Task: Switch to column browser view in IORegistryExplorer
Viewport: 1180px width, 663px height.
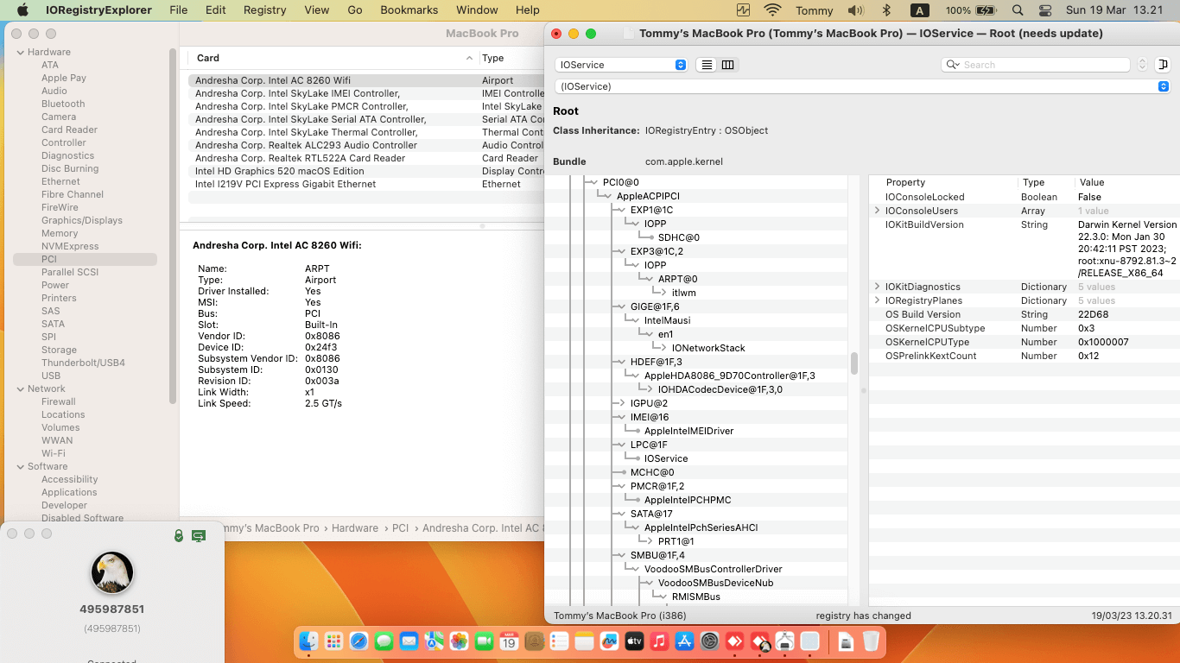Action: [x=728, y=65]
